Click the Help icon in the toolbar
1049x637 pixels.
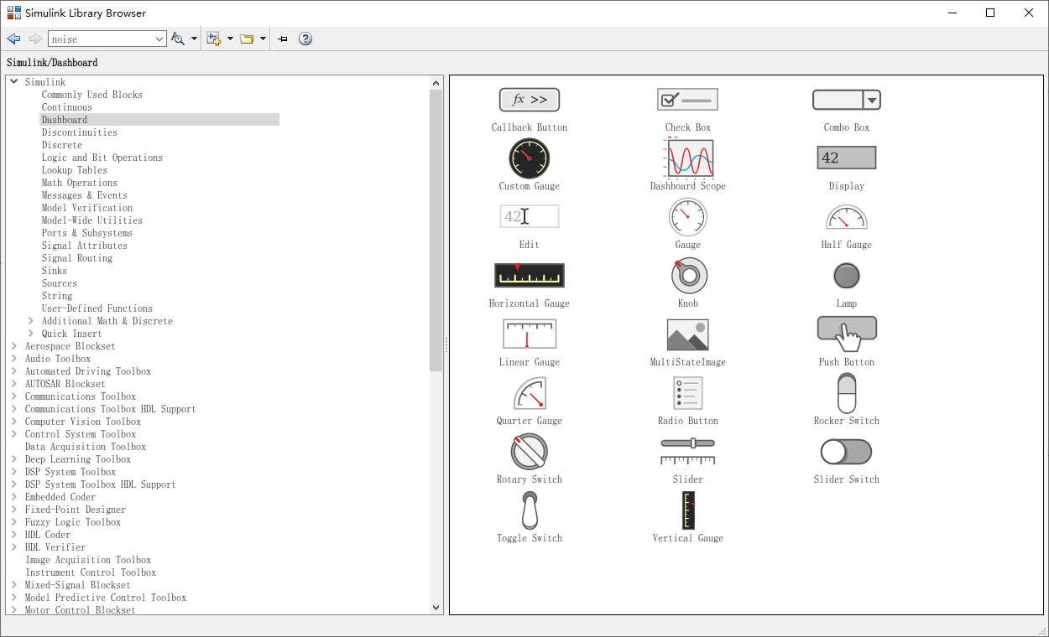(305, 38)
